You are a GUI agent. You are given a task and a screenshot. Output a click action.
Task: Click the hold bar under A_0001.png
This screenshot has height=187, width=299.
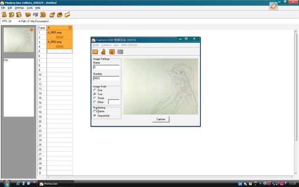click(x=60, y=37)
